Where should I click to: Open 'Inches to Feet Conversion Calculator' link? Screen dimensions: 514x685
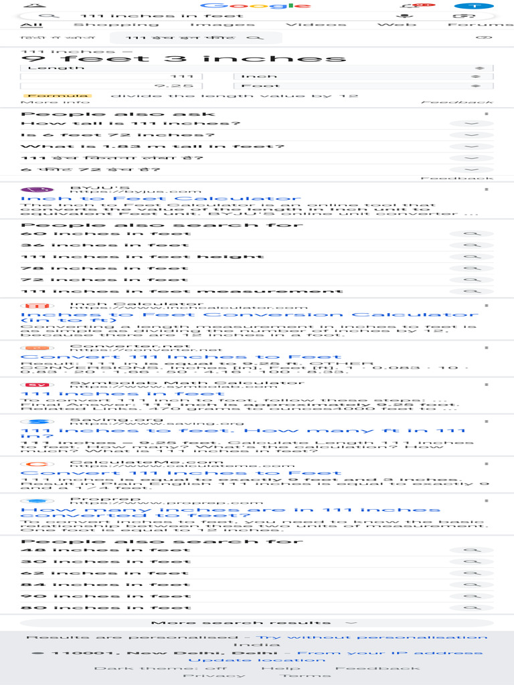(x=250, y=317)
